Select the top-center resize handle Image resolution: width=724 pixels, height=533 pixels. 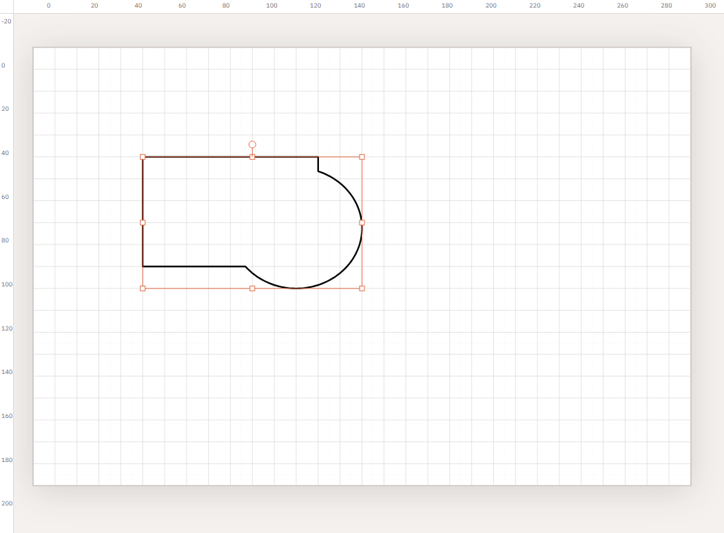click(252, 157)
